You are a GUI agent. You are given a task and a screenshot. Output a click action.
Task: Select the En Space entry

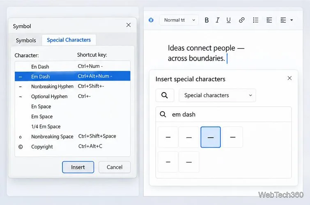[x=73, y=106]
